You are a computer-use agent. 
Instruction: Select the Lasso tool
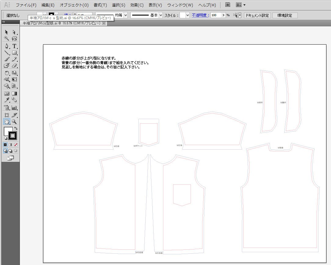click(14, 38)
